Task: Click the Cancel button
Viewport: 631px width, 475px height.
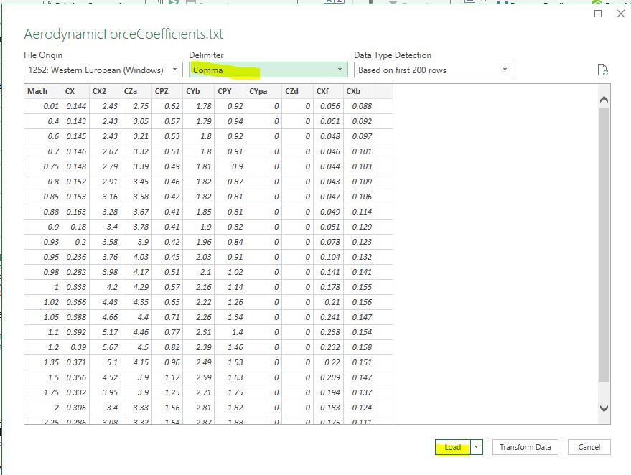Action: 589,447
